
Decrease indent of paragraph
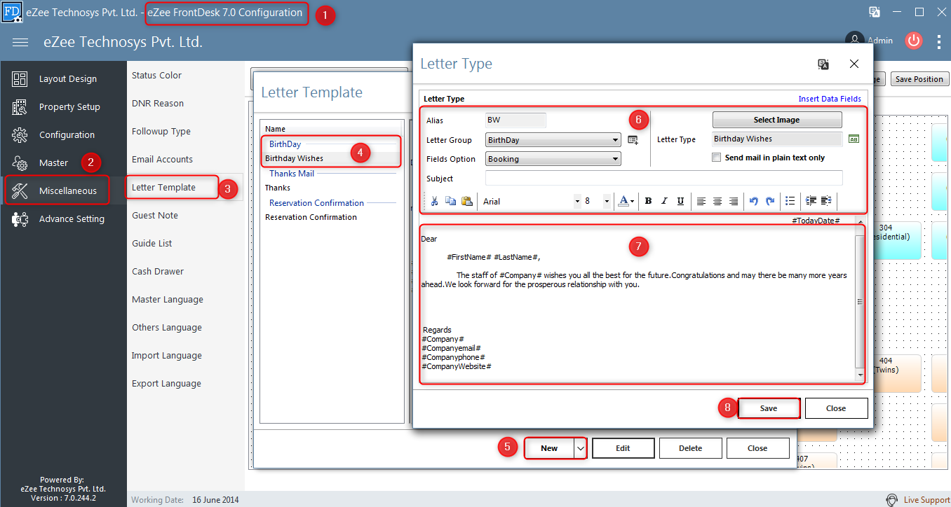click(x=826, y=201)
